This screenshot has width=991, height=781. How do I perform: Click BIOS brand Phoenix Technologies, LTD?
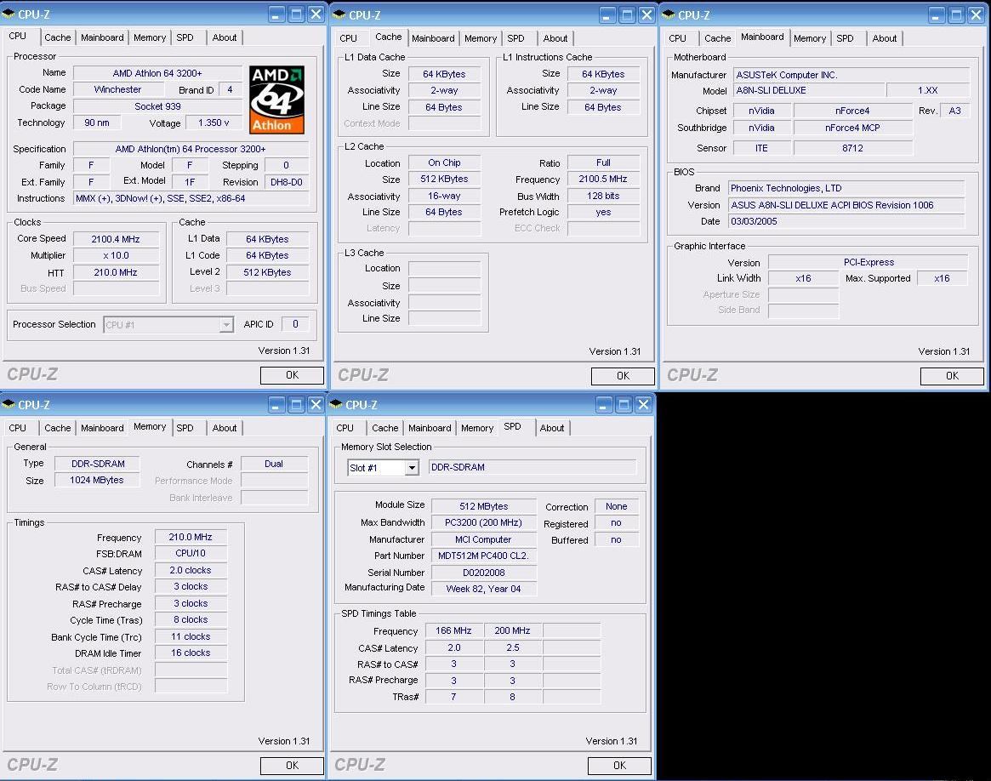(846, 188)
